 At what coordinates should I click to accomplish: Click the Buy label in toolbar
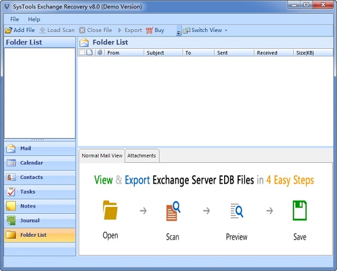[x=160, y=30]
